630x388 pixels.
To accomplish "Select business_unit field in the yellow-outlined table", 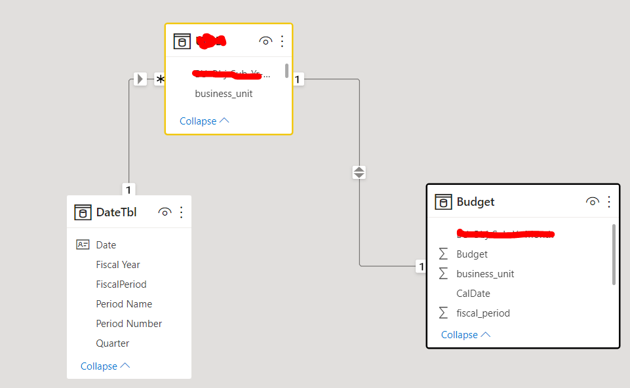I will (224, 94).
